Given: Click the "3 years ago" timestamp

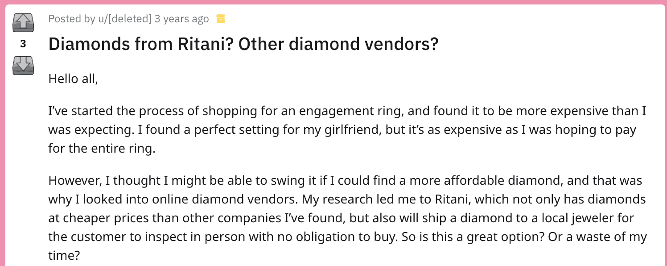Looking at the screenshot, I should pyautogui.click(x=181, y=19).
